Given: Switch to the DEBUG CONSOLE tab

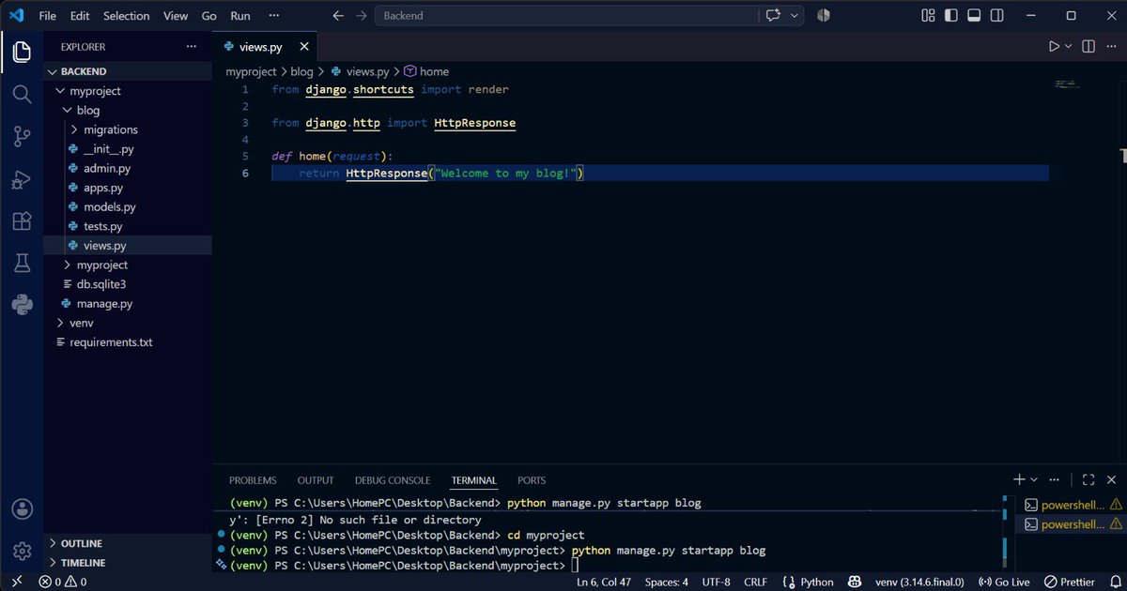Looking at the screenshot, I should tap(393, 480).
